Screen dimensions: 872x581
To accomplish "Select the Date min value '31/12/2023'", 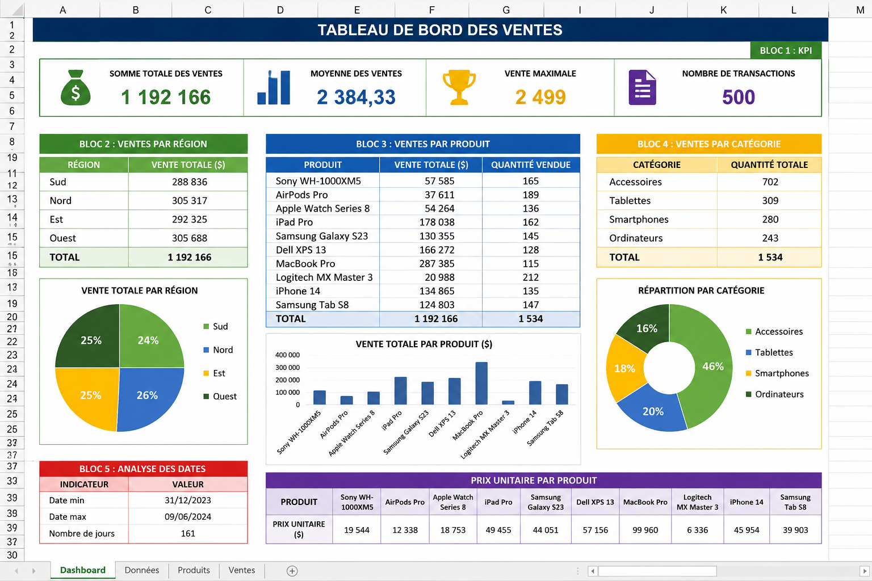I will [188, 500].
